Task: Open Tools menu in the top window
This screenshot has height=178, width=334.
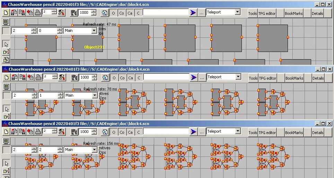Action: point(253,14)
